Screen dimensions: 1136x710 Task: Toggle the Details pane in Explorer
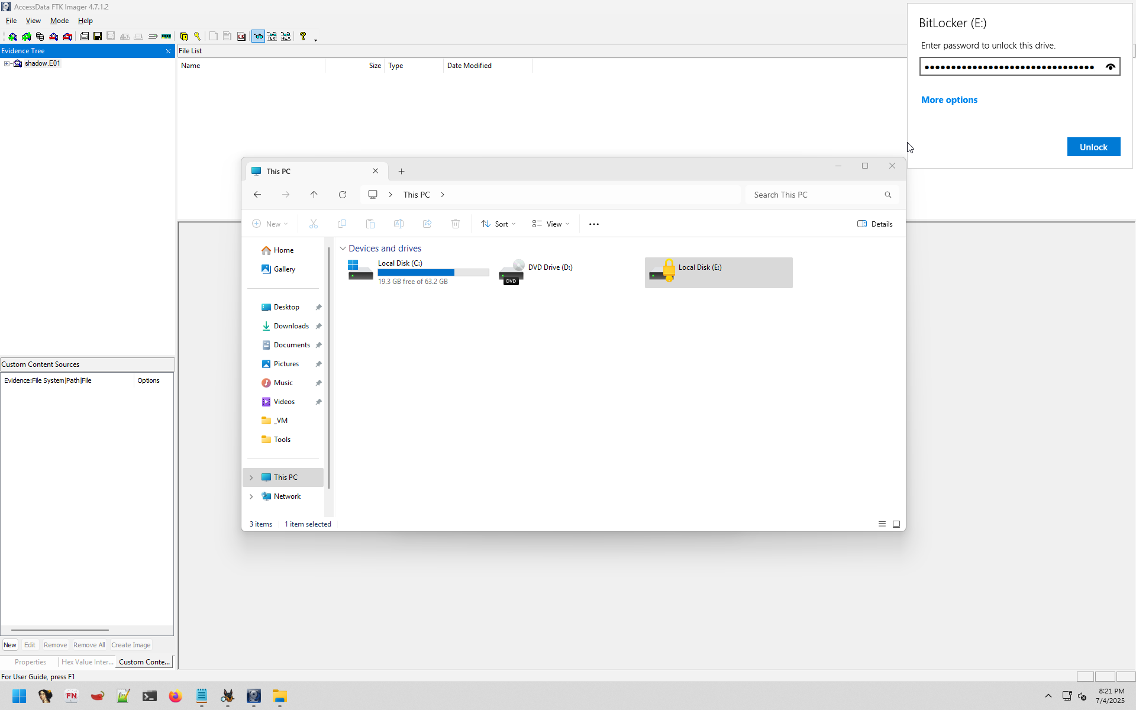(874, 224)
